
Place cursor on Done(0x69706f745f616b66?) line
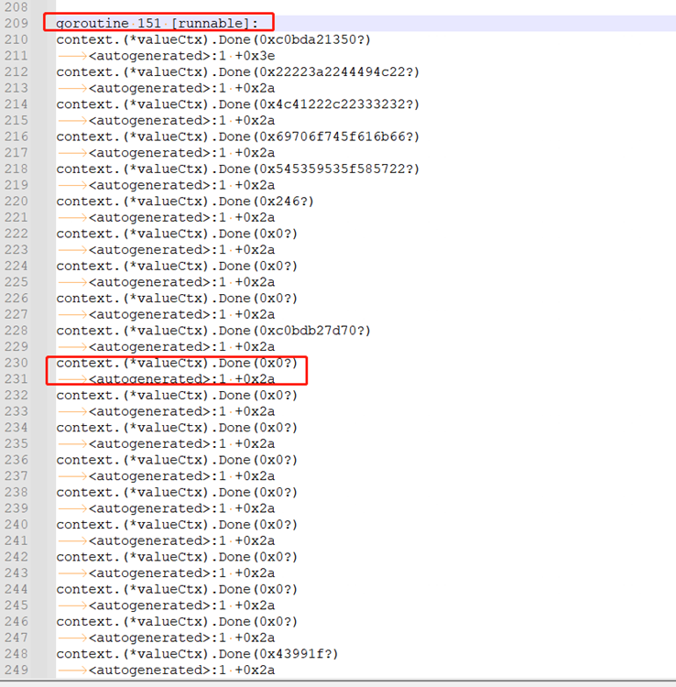click(238, 136)
